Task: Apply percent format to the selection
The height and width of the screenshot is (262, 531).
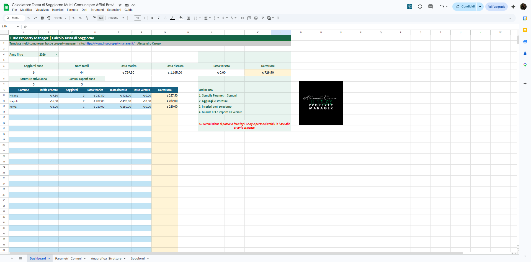Action: coord(80,18)
